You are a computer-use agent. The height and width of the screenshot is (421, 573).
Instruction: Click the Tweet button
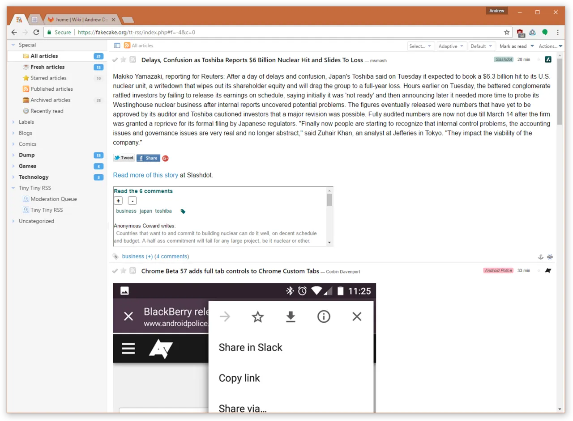click(x=124, y=158)
